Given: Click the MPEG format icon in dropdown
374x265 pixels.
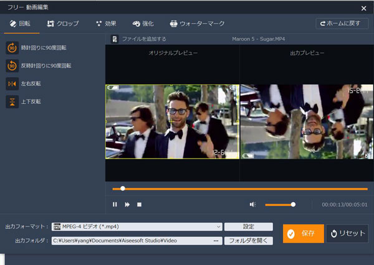Looking at the screenshot, I should pos(57,226).
